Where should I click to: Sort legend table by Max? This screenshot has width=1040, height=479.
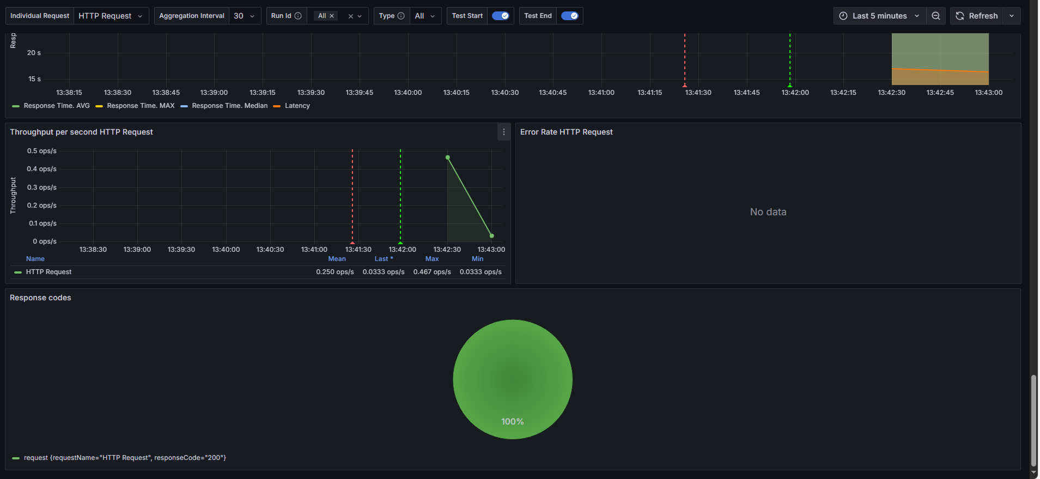click(432, 259)
